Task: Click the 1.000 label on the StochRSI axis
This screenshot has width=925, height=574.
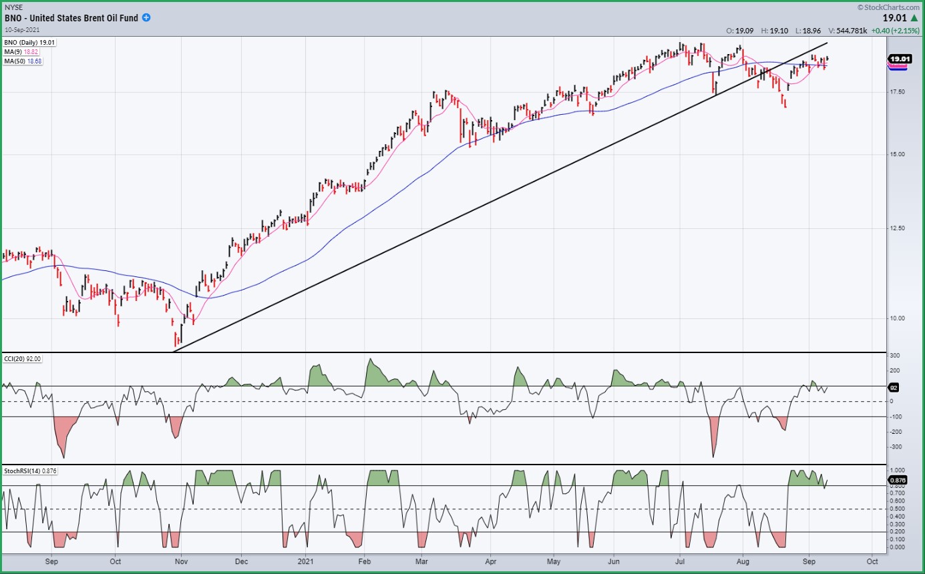Action: 896,470
